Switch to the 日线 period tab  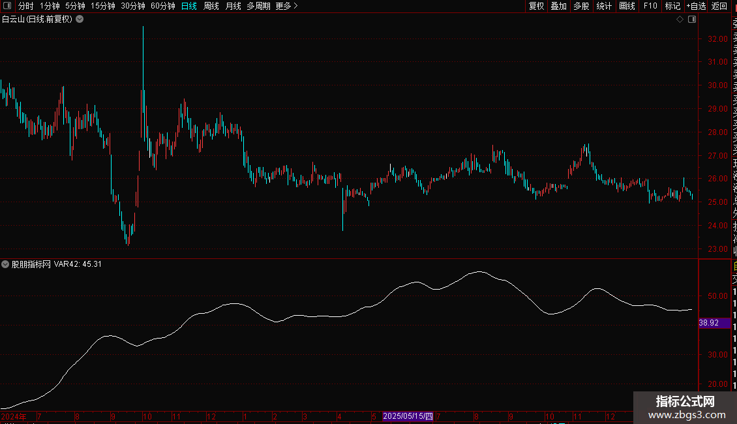[x=189, y=6]
